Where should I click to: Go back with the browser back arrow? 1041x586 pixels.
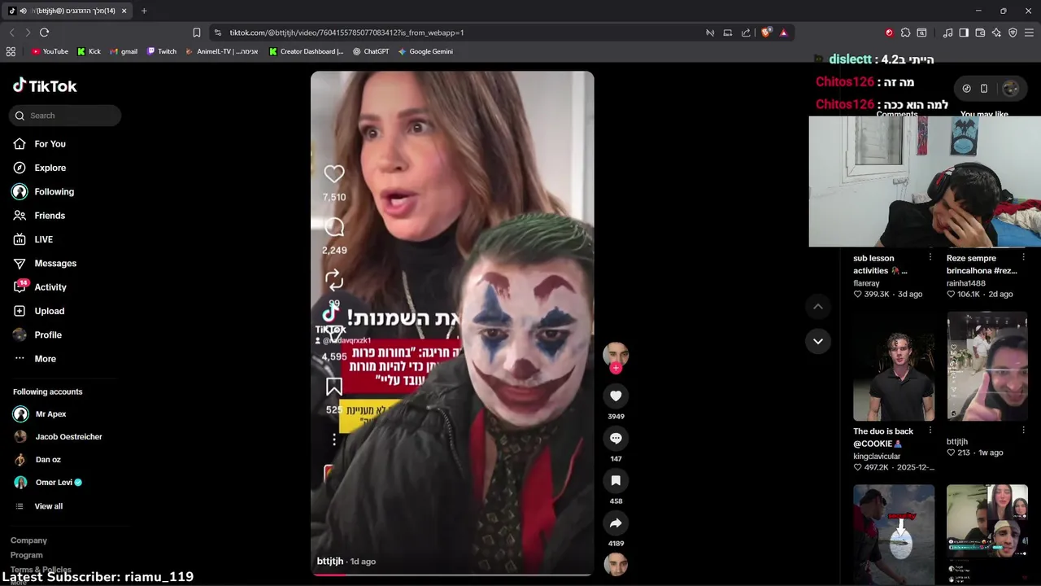[11, 33]
